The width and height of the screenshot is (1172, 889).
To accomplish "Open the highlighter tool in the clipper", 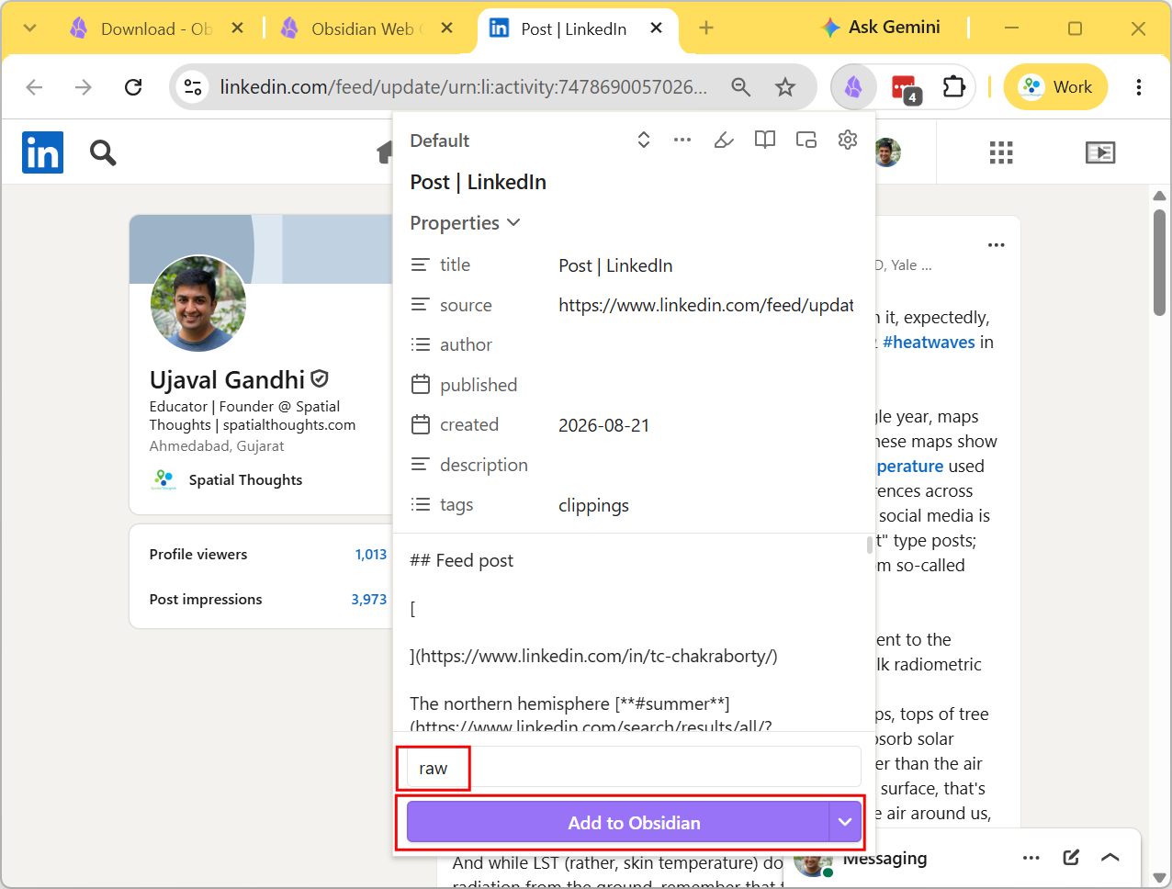I will pyautogui.click(x=724, y=140).
